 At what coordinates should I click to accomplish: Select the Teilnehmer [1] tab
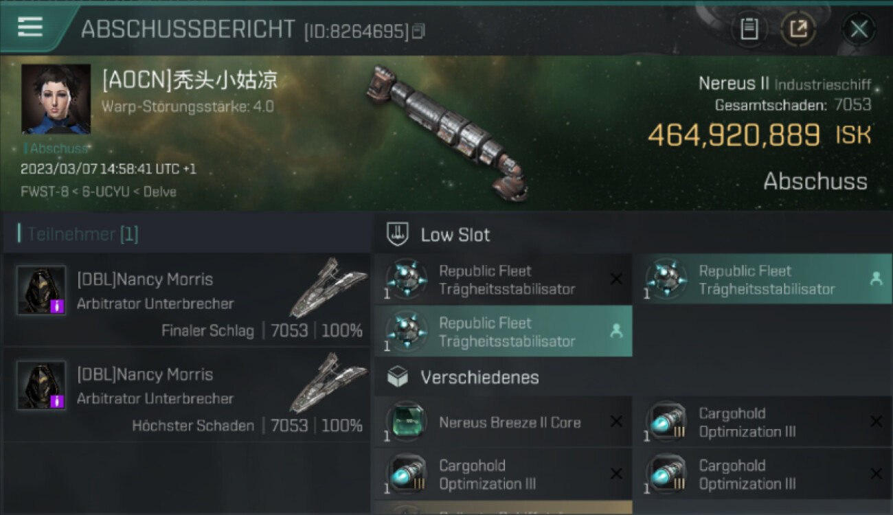tap(78, 234)
